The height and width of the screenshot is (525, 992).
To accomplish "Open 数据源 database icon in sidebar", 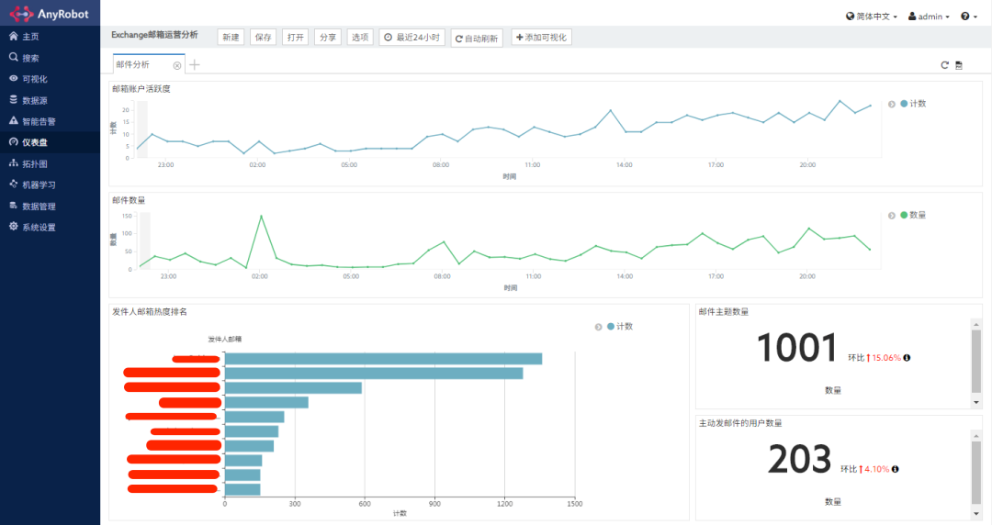I will pyautogui.click(x=13, y=99).
